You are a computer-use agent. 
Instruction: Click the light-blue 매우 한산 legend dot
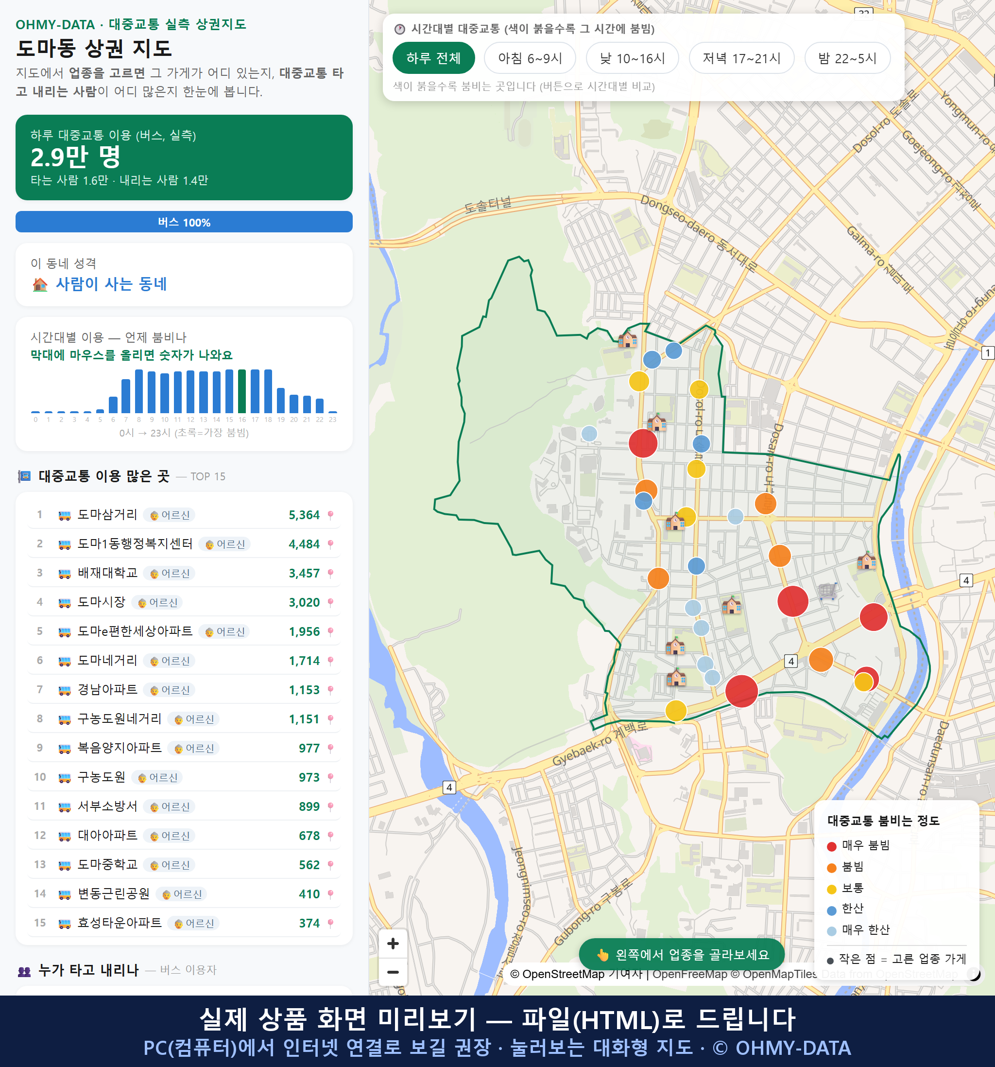tap(831, 931)
